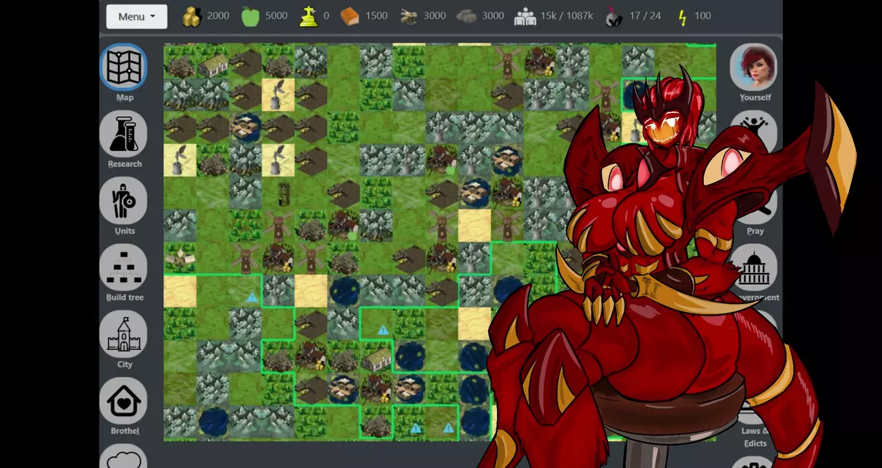The height and width of the screenshot is (468, 882).
Task: Click the Pray label
Action: tap(755, 231)
